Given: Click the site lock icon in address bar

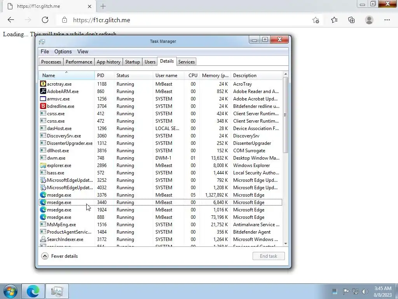Looking at the screenshot, I should click(65, 20).
